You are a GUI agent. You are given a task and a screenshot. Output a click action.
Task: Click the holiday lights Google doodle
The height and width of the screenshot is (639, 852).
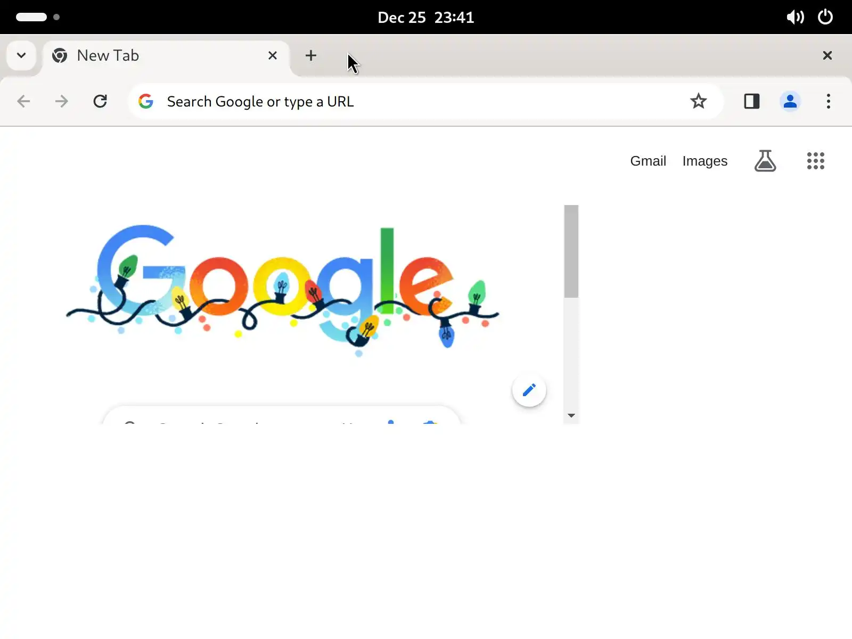282,290
